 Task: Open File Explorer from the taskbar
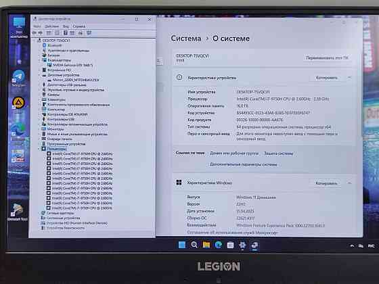(x=206, y=245)
